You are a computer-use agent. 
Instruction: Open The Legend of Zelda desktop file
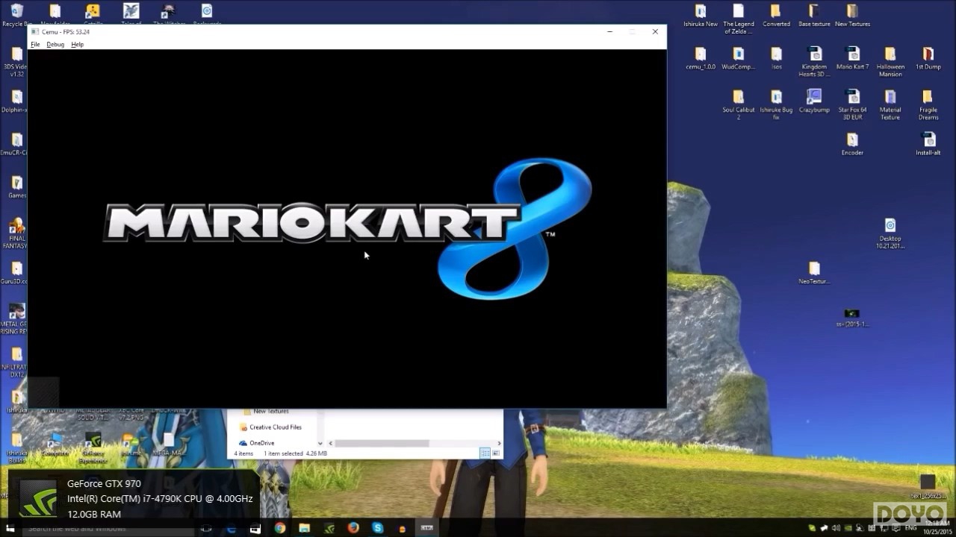739,19
